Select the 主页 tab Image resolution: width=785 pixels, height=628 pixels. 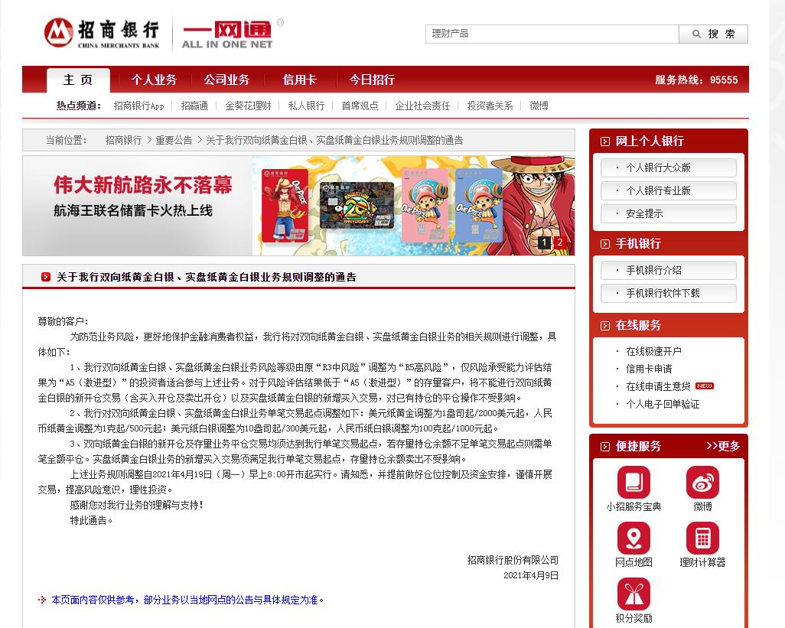click(78, 80)
